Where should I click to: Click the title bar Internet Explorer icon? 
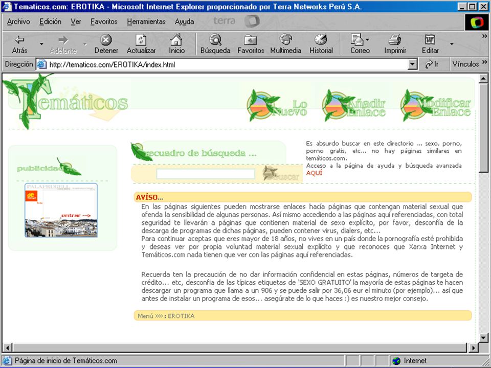click(x=7, y=6)
